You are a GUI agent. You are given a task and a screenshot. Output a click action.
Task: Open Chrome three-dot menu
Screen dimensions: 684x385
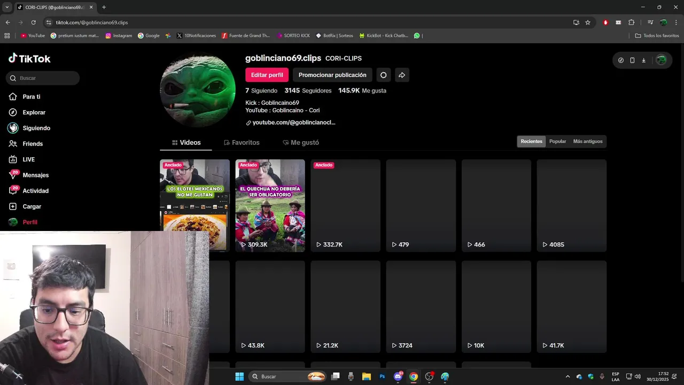point(676,22)
